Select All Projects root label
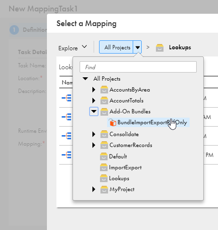This screenshot has width=218, height=230. pos(107,79)
